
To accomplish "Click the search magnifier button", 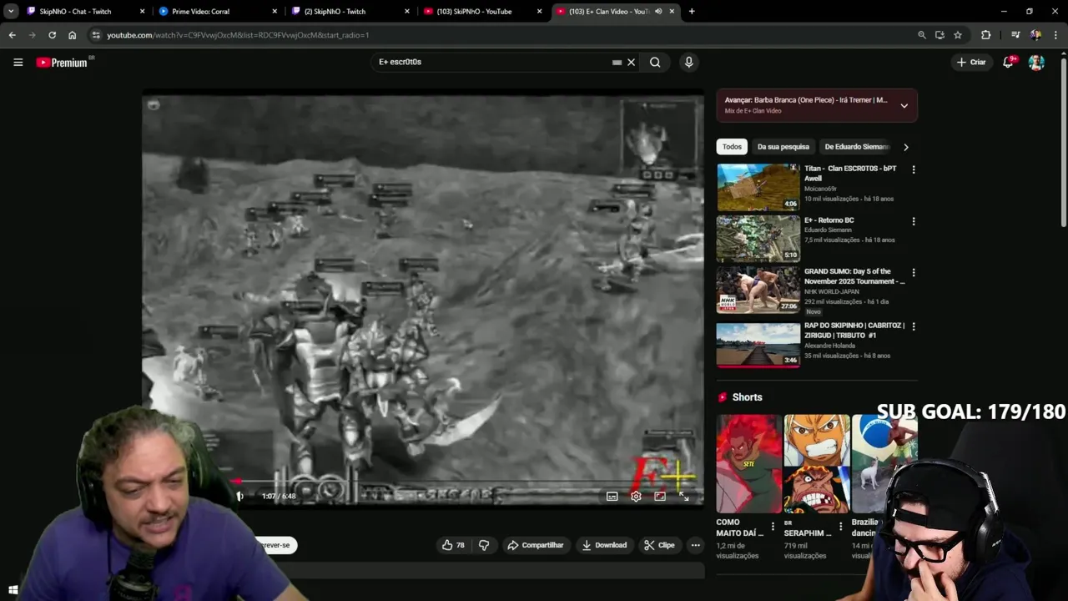I will coord(655,62).
